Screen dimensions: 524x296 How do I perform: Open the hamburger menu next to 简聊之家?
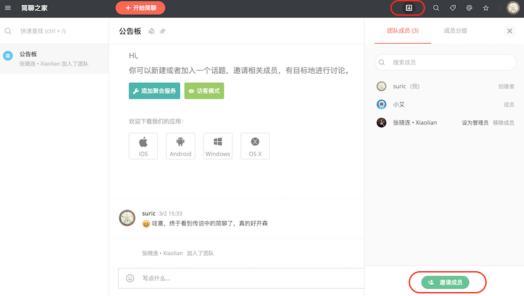point(8,8)
